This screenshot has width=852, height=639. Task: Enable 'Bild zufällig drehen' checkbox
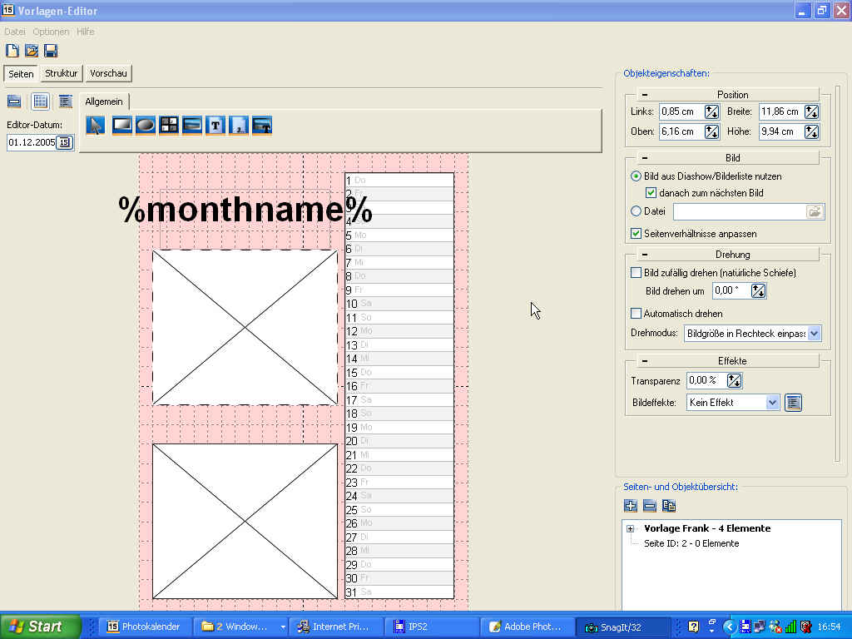[637, 273]
